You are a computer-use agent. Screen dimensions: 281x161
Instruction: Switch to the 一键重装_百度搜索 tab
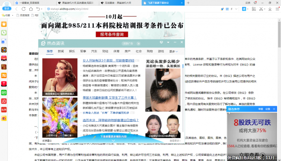[35, 3]
